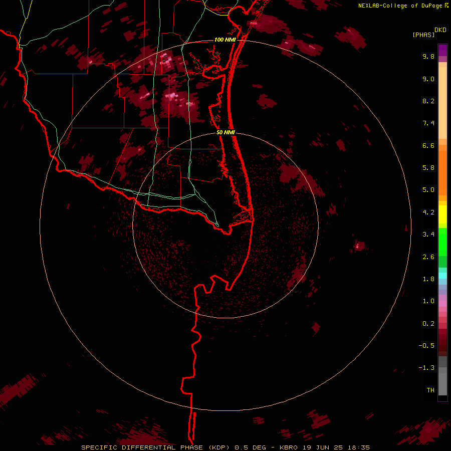Image resolution: width=451 pixels, height=451 pixels.
Task: Click the -0.5 value on color scale
Action: point(426,346)
